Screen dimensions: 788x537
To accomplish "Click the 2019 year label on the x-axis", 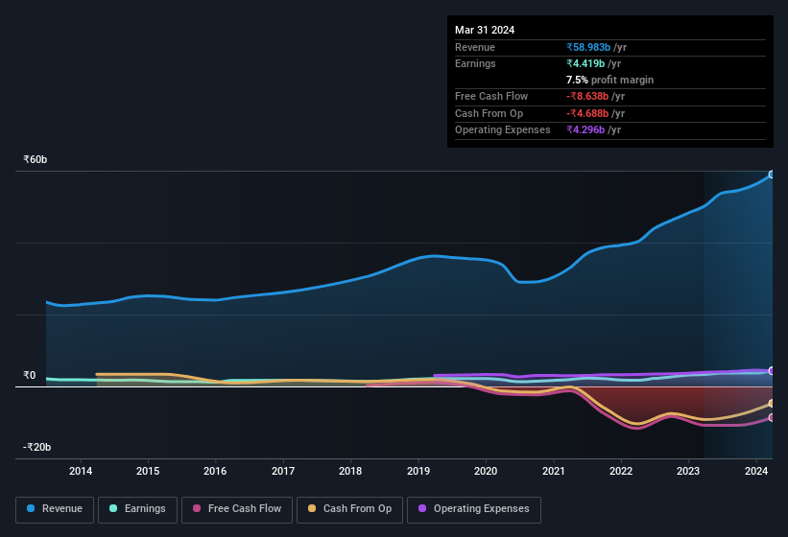I will (x=418, y=471).
